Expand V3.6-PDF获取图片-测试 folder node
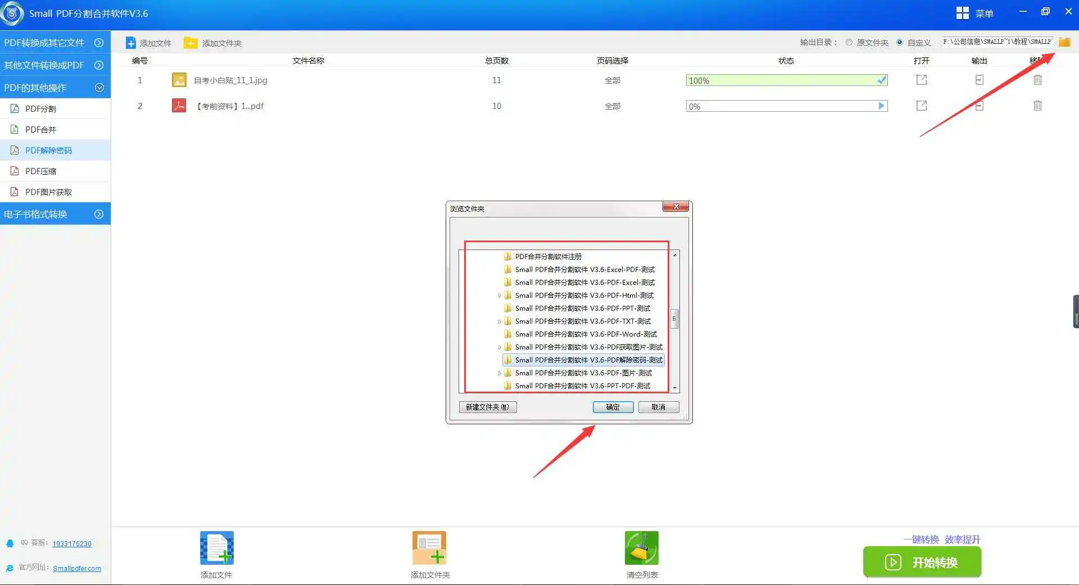 [x=500, y=347]
